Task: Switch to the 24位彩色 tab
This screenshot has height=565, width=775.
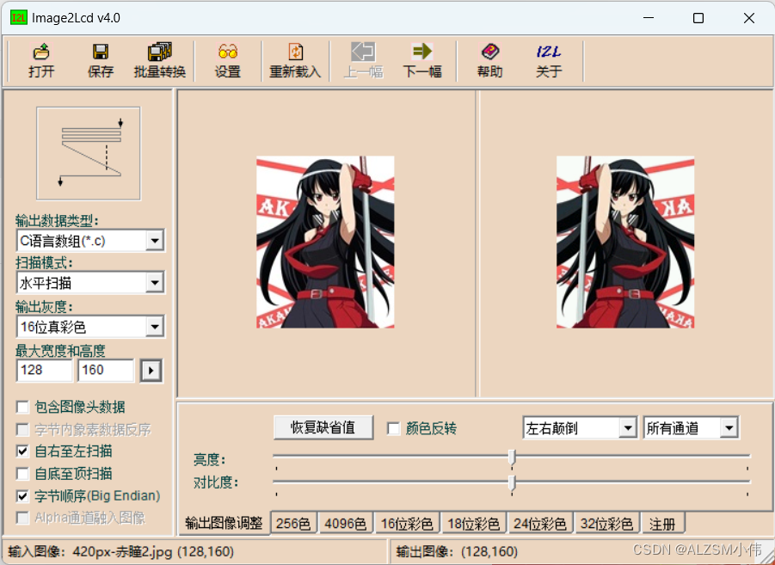Action: click(540, 524)
